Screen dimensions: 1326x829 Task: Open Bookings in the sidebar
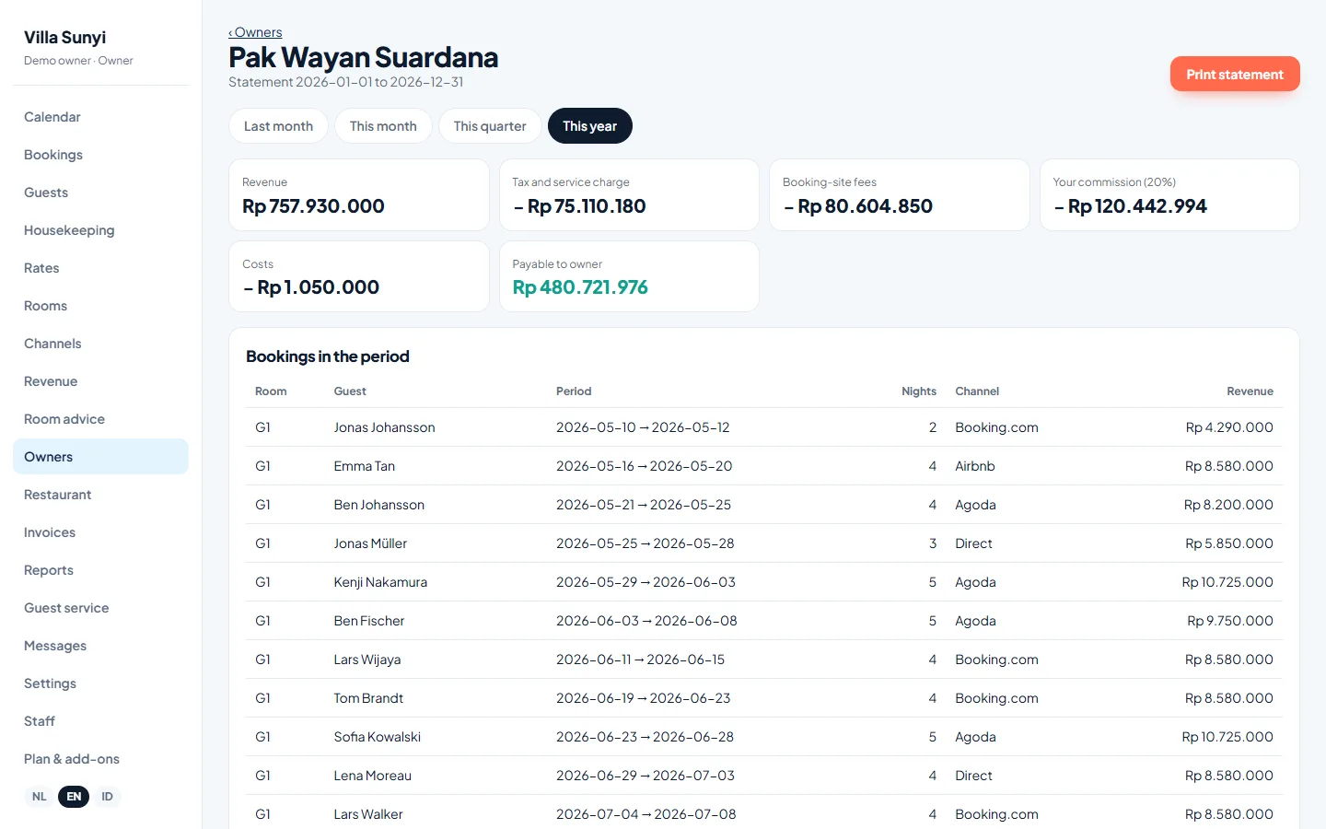click(x=100, y=155)
